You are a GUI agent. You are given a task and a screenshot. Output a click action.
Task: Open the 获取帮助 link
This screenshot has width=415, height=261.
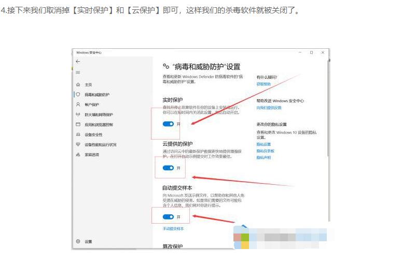[264, 84]
